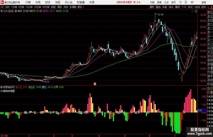Open the 版面 menu
This screenshot has width=213, height=137.
159,2
